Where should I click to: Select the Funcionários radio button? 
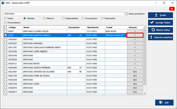83,18
